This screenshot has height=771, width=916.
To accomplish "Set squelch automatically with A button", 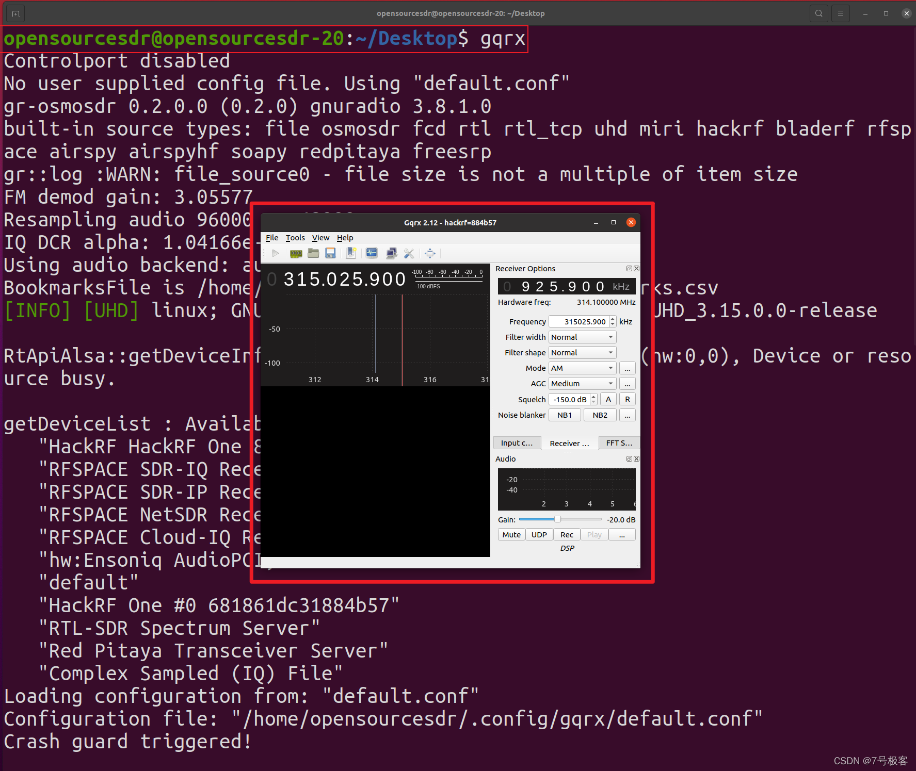I will pos(608,399).
